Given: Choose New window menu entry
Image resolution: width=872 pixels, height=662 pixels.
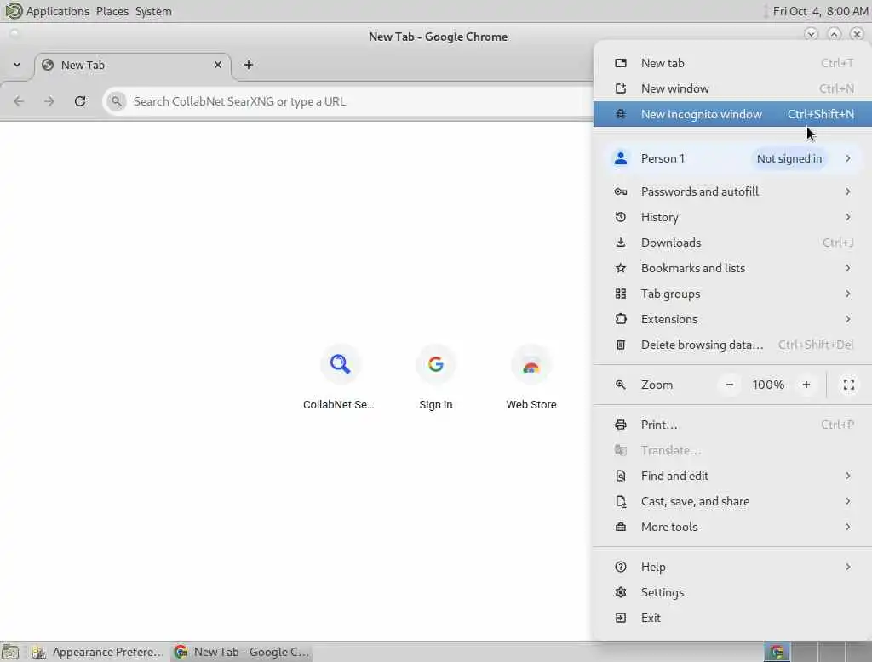Looking at the screenshot, I should tap(732, 88).
